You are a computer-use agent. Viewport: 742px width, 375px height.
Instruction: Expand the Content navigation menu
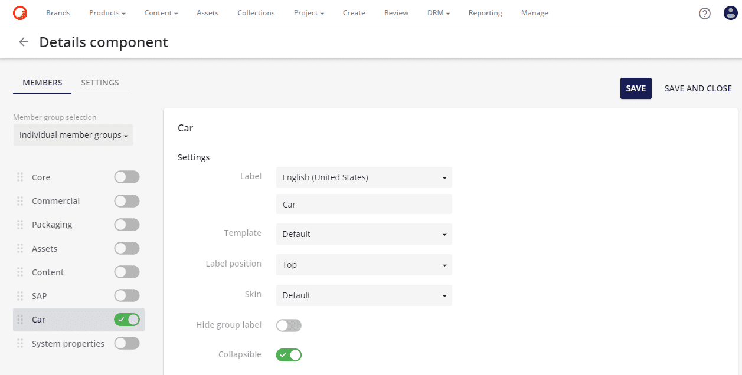(161, 13)
